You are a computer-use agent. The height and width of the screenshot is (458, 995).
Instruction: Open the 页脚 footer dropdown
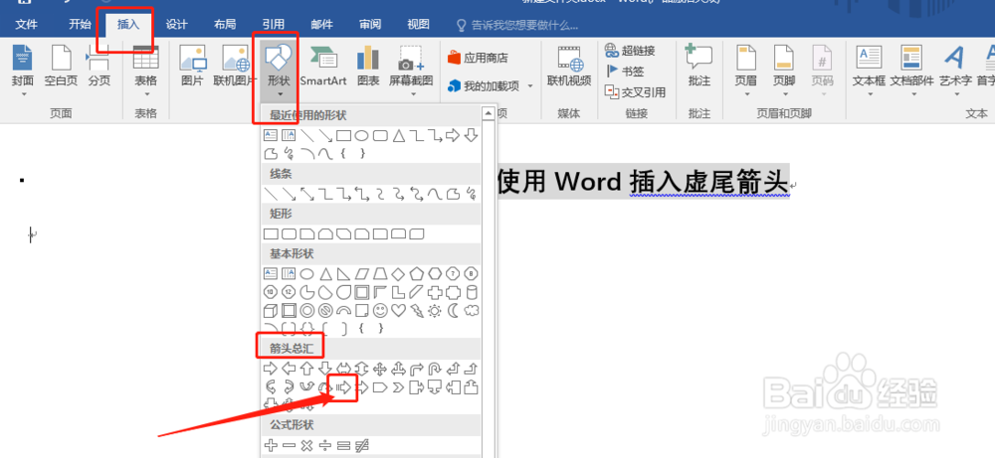tap(784, 70)
